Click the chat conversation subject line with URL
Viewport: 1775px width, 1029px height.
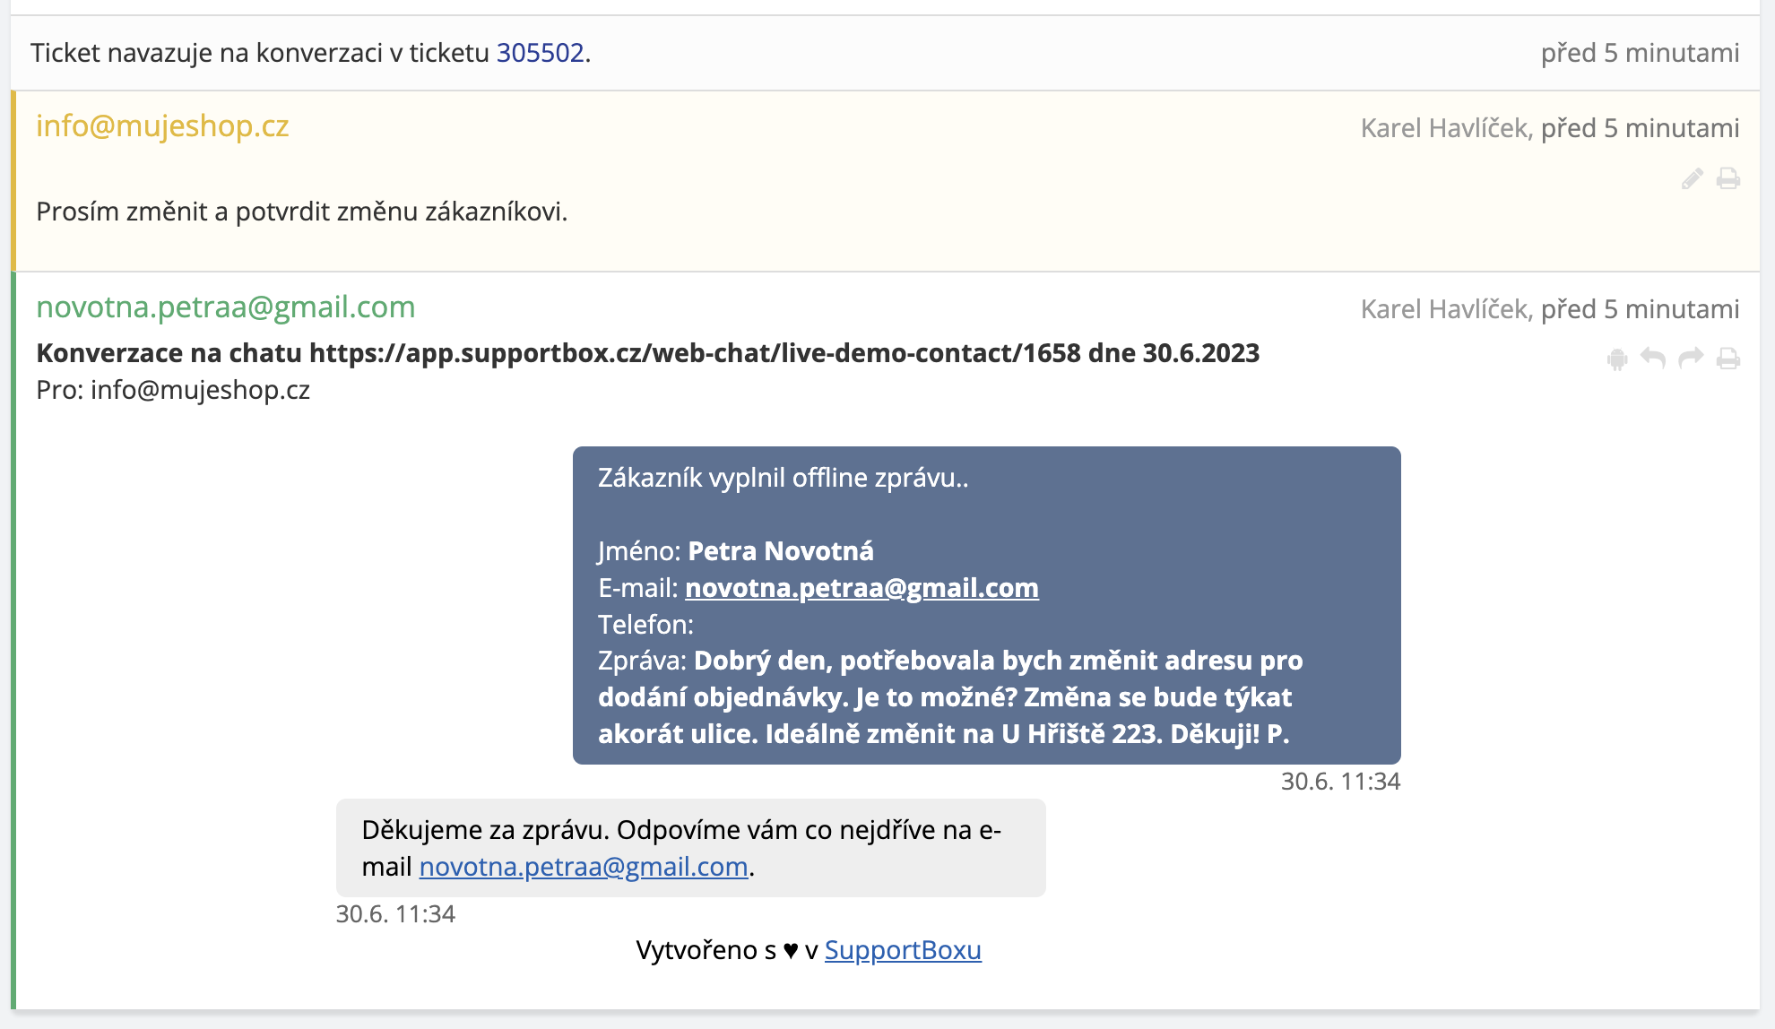coord(647,353)
